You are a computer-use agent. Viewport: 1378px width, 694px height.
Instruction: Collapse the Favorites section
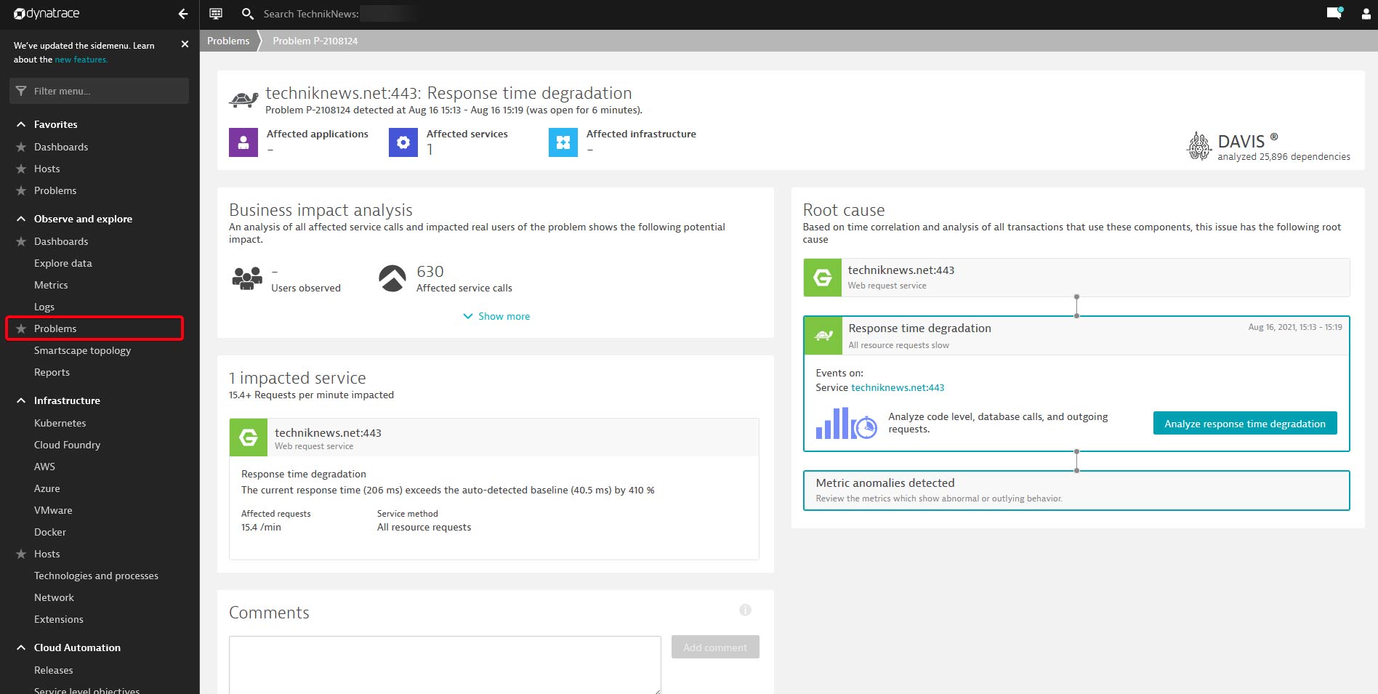click(21, 124)
